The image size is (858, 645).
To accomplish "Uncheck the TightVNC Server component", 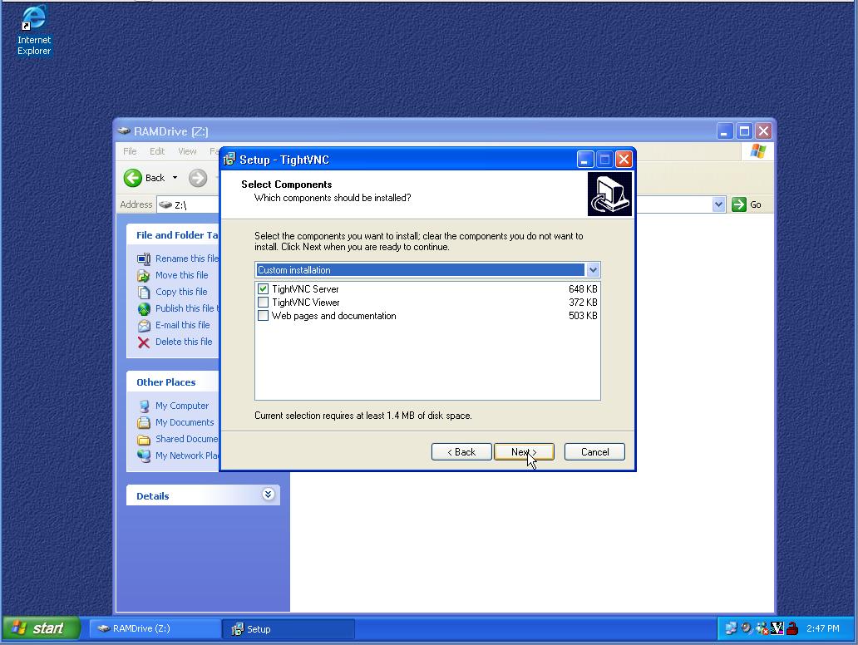I will click(263, 289).
